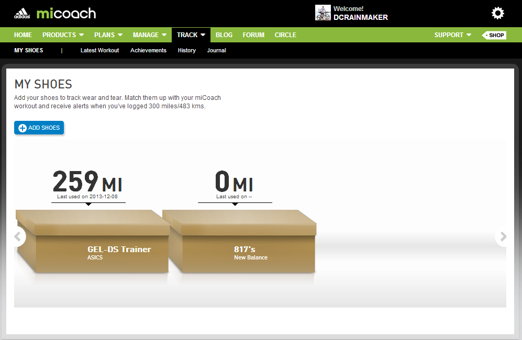Expand the TRACK dropdown menu
The height and width of the screenshot is (340, 522).
click(191, 35)
